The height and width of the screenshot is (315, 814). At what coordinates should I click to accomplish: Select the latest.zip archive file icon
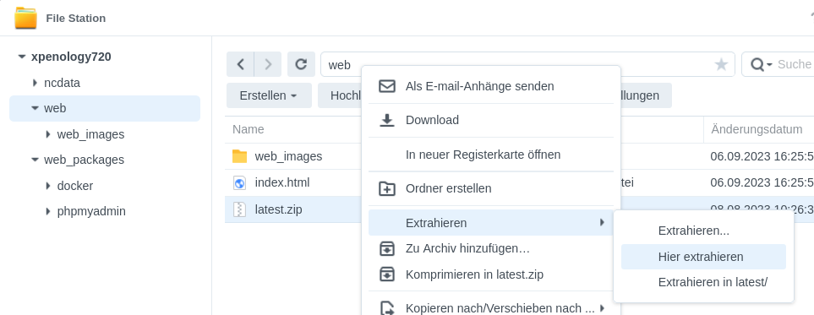tap(239, 209)
